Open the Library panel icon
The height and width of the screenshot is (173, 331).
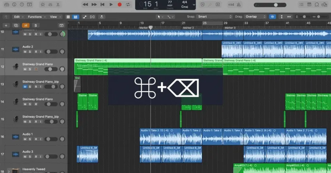pyautogui.click(x=7, y=4)
